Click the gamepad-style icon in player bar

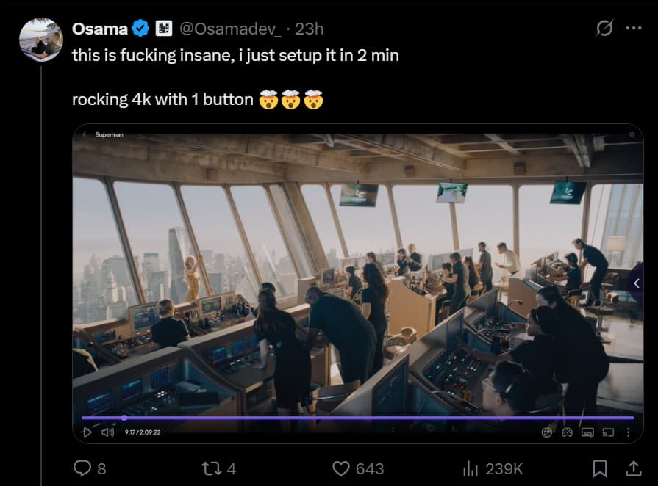coord(567,432)
